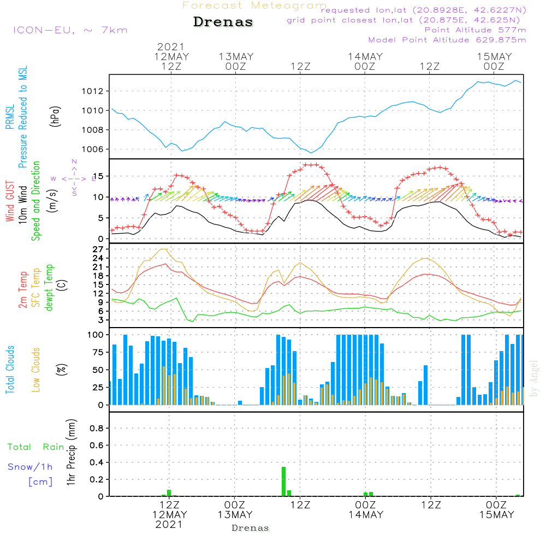
Task: Click the 'ICON-EU, ~ 7km' model label
Action: (x=70, y=30)
